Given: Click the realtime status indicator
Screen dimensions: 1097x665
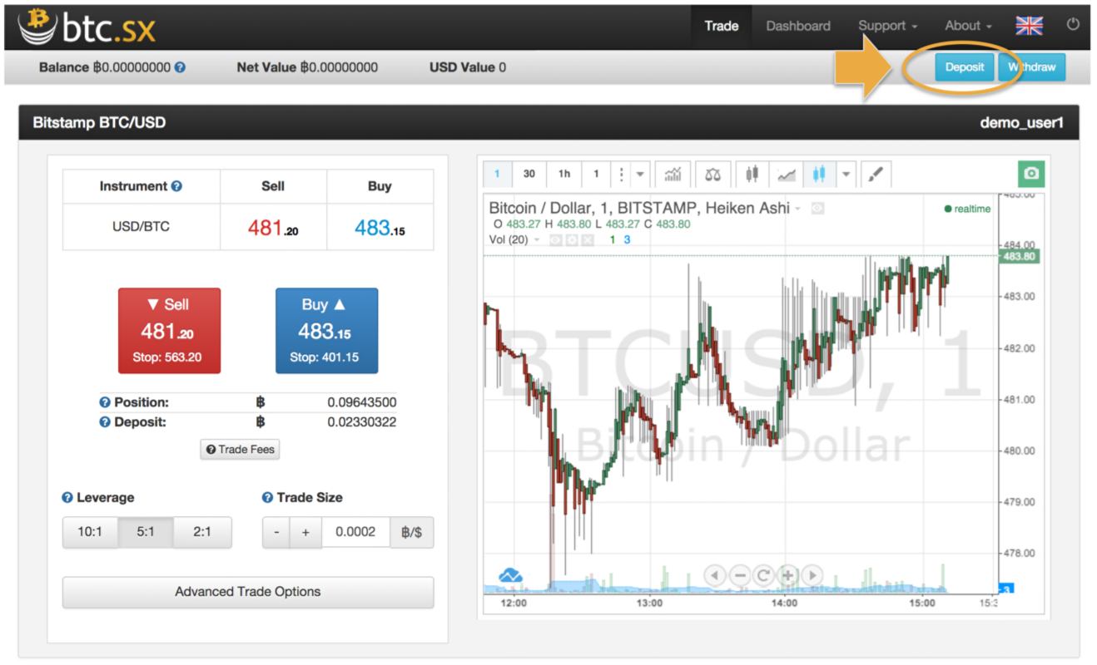Looking at the screenshot, I should (x=968, y=209).
